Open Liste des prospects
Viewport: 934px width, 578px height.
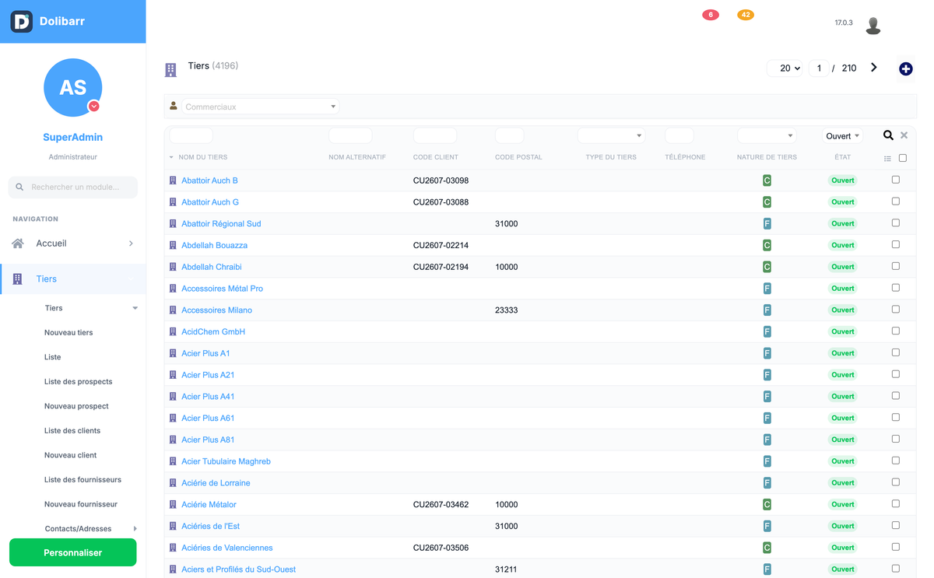pos(78,382)
